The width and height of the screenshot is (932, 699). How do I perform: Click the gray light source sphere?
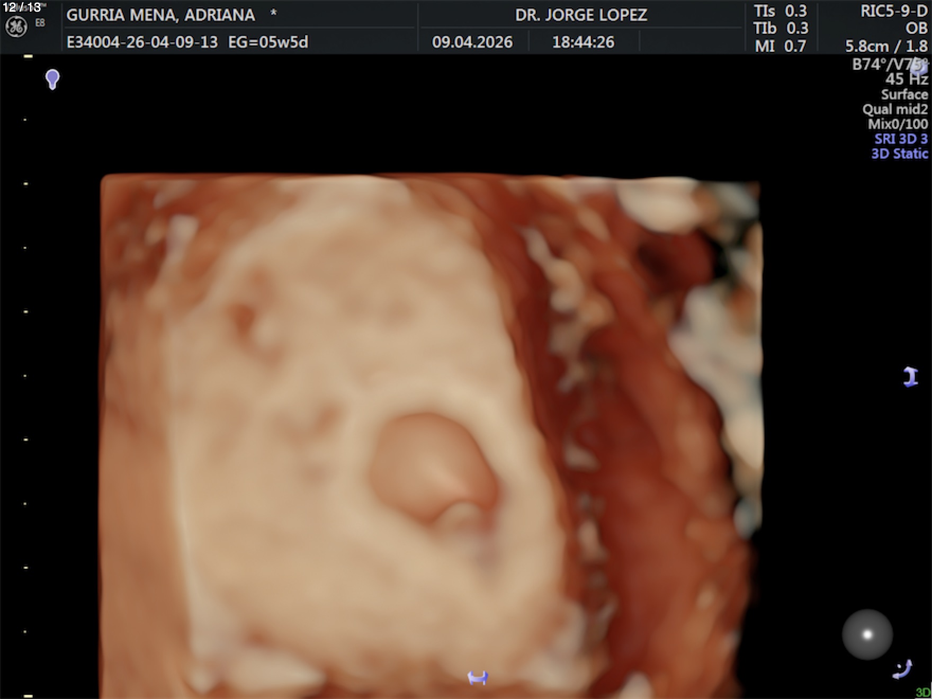tap(867, 634)
